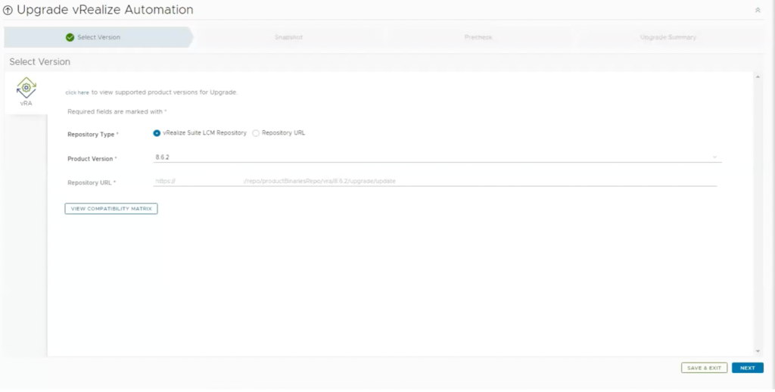
Task: Click View Compatibility Matrix button
Action: (111, 209)
